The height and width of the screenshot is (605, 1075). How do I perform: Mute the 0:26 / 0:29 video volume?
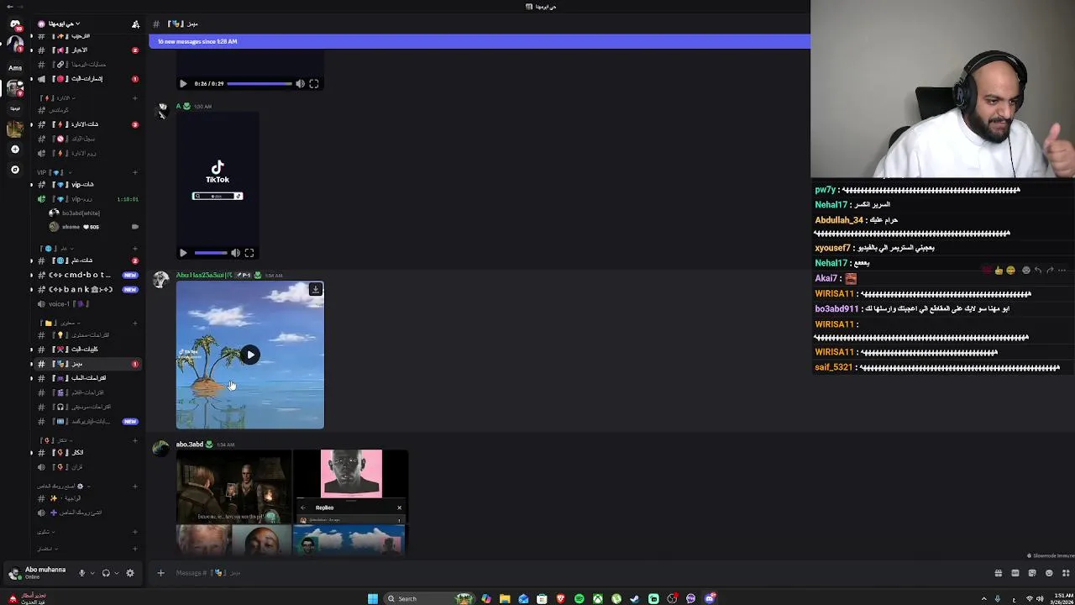pos(300,84)
